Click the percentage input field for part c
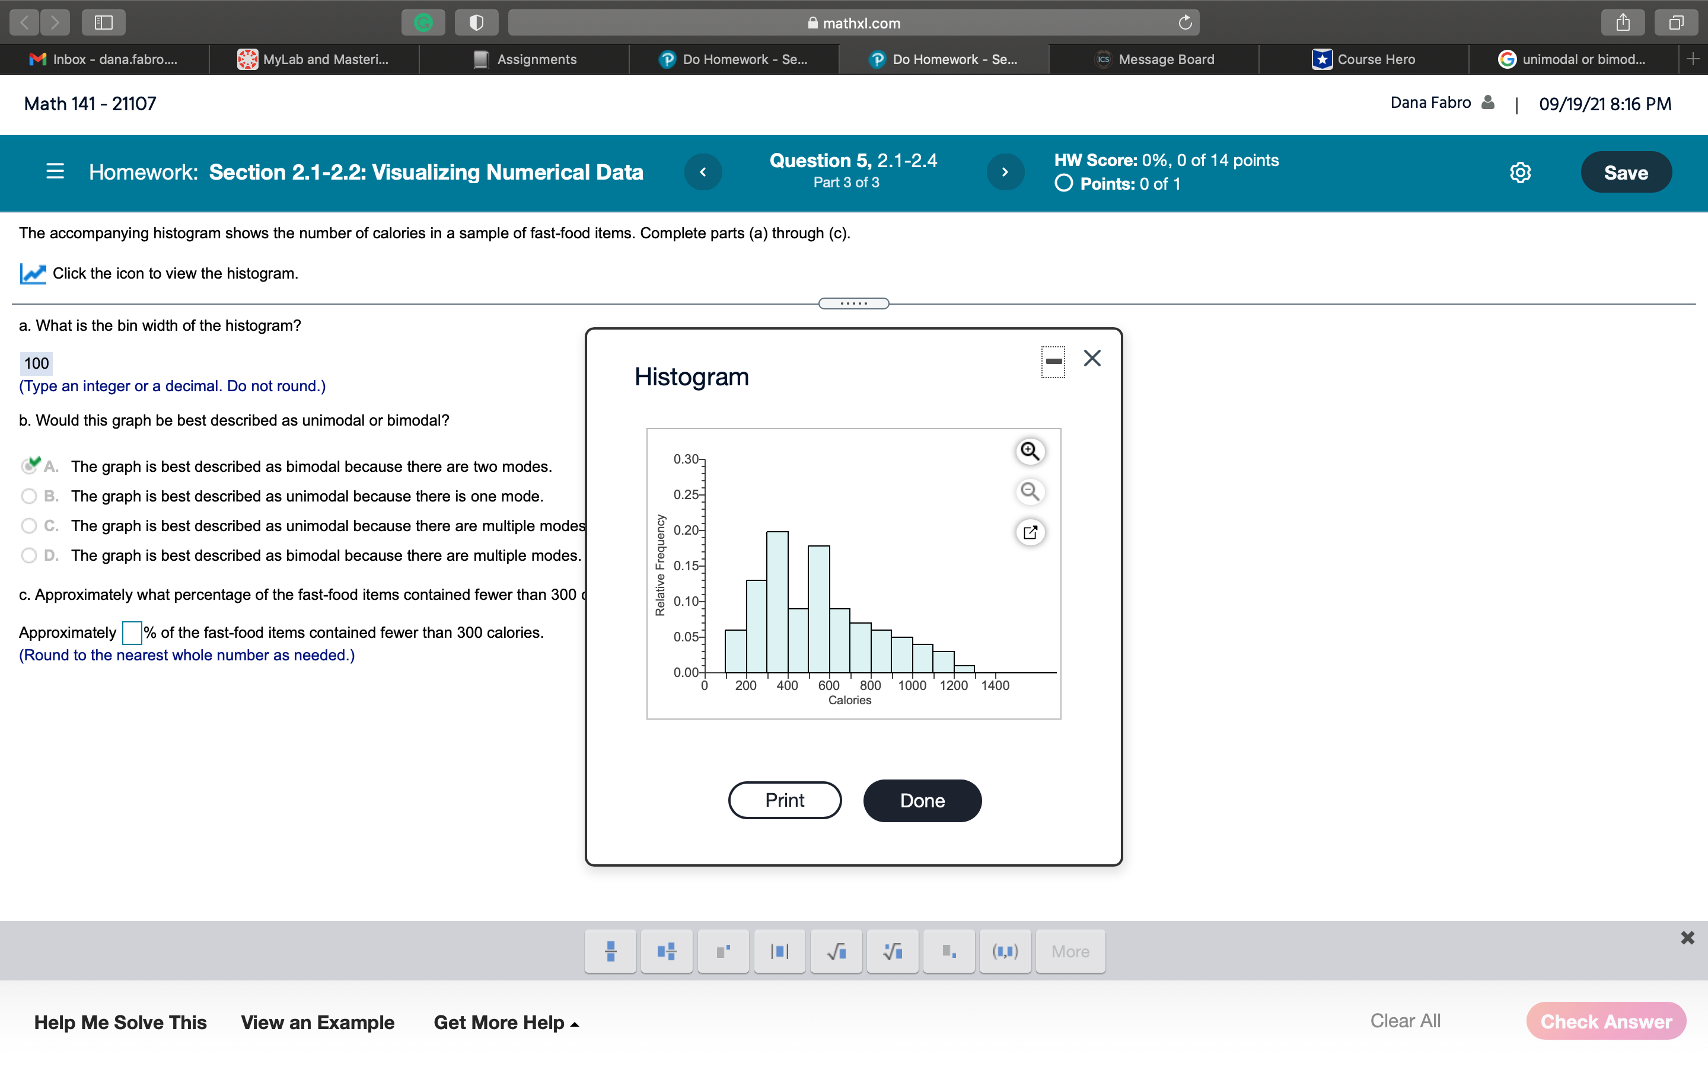This screenshot has width=1708, height=1067. coord(131,633)
